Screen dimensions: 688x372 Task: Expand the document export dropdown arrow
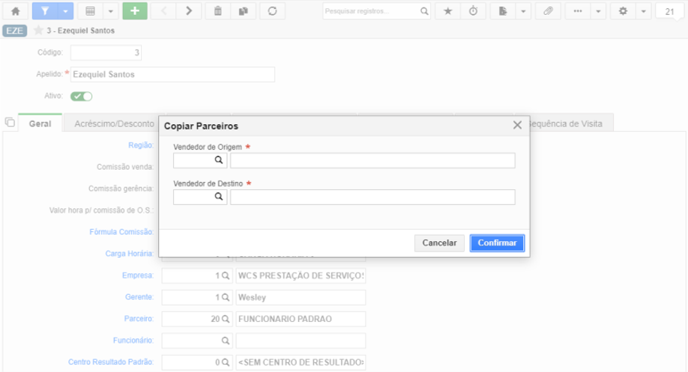tap(523, 11)
